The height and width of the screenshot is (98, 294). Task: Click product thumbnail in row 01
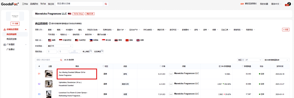pyautogui.click(x=48, y=74)
